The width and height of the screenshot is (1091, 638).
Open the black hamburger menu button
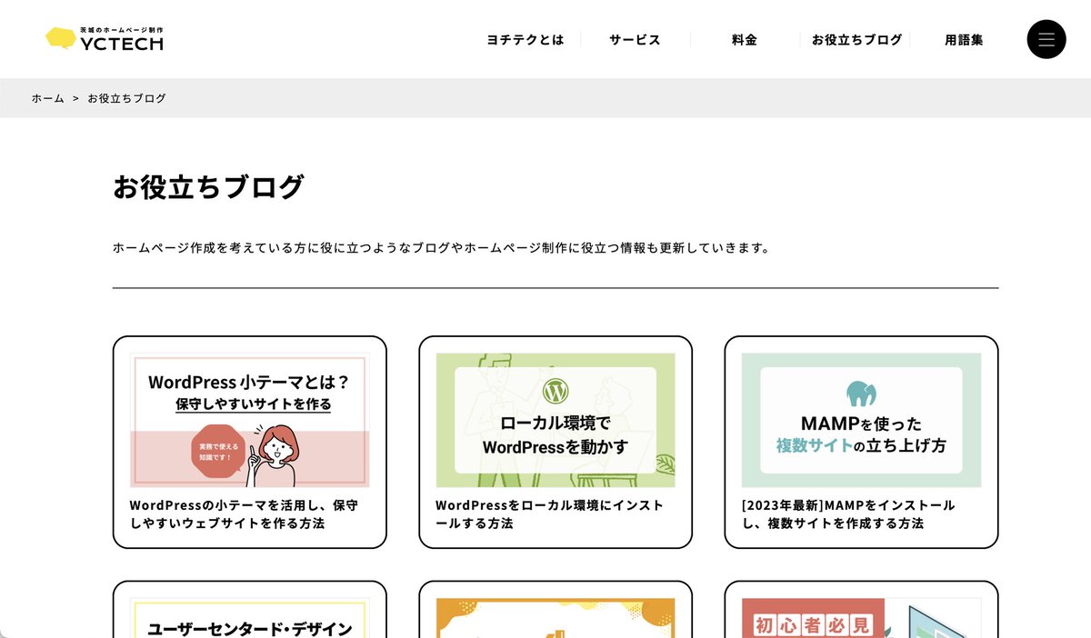point(1046,39)
